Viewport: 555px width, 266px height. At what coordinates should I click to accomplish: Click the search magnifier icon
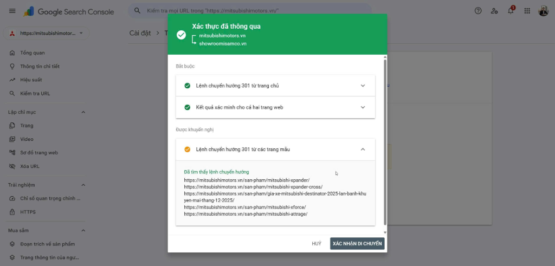[x=137, y=11]
